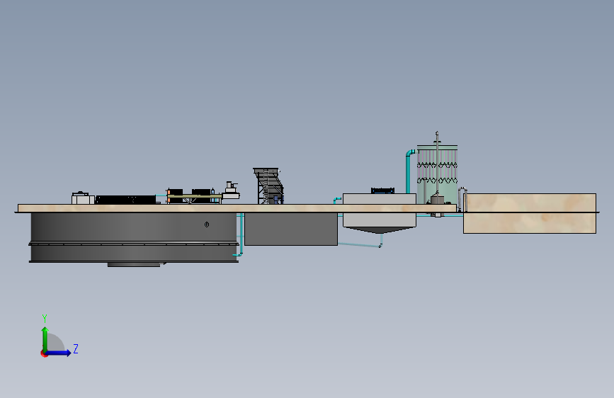The width and height of the screenshot is (614, 398).
Task: Select the circular base under cylindrical tank
Action: (134, 265)
